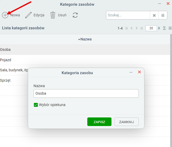Edit the page size field showing 20
The image size is (172, 147).
click(151, 28)
